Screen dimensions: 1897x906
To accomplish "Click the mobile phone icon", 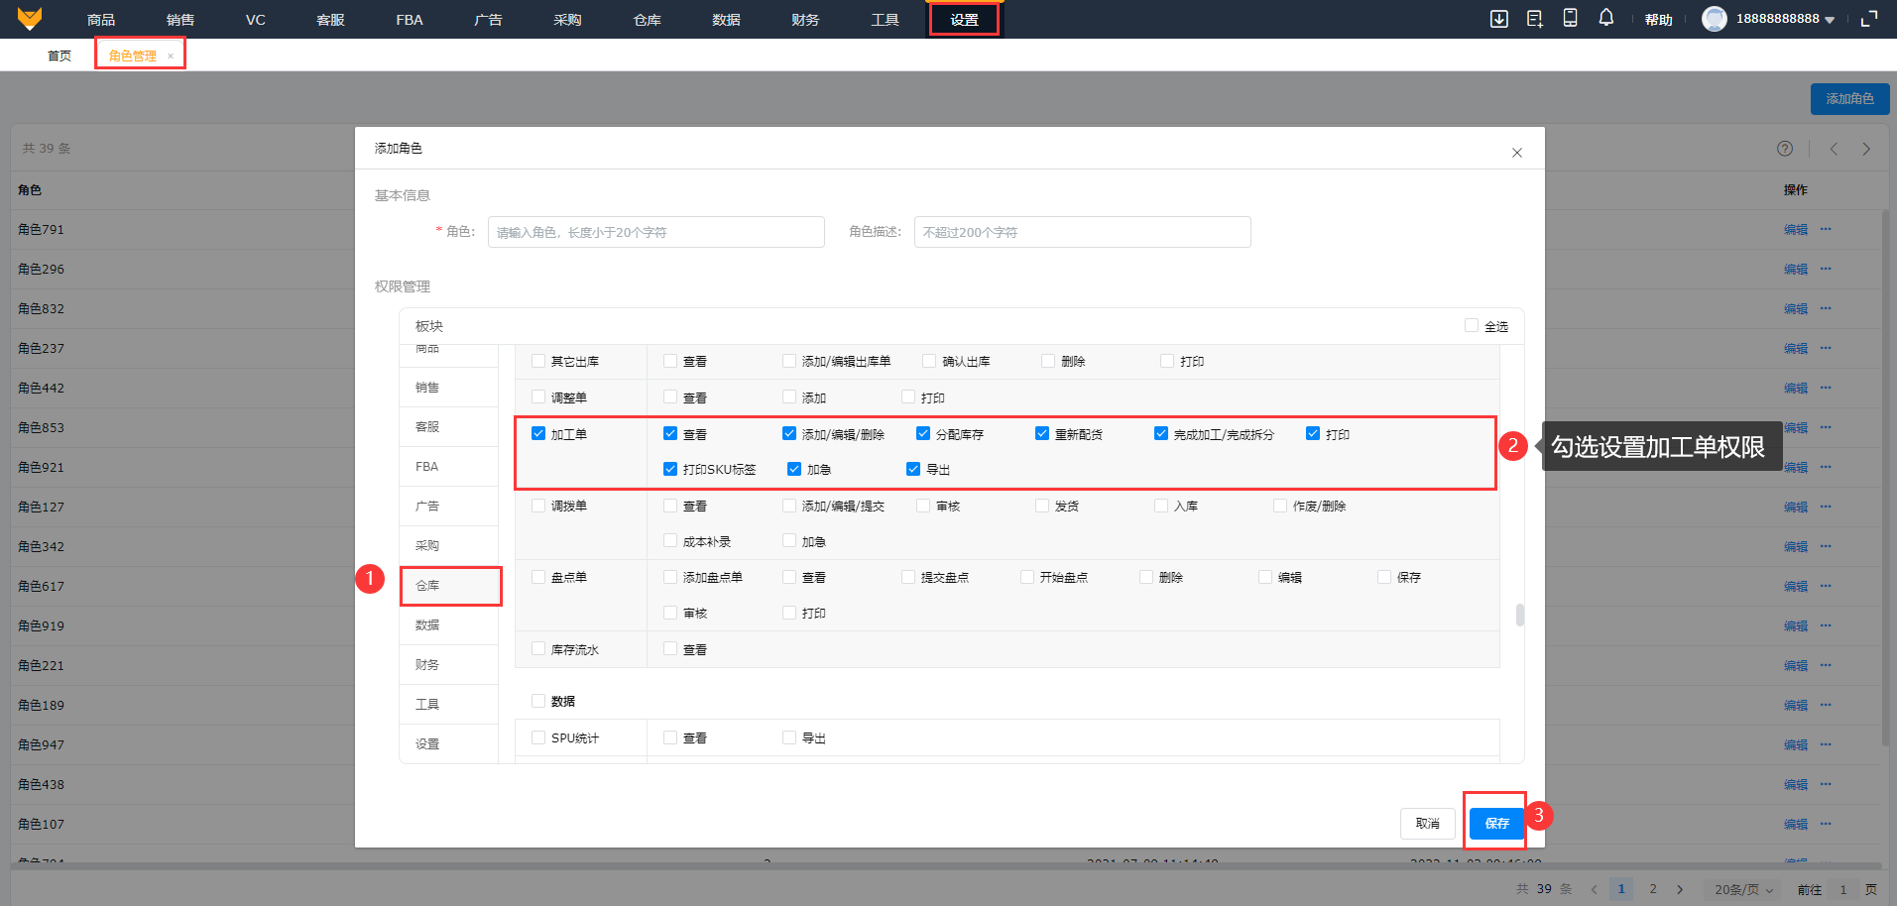I will [x=1570, y=18].
